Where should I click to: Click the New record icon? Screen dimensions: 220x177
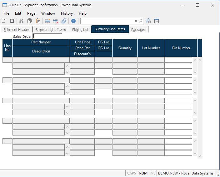[x=4, y=21]
